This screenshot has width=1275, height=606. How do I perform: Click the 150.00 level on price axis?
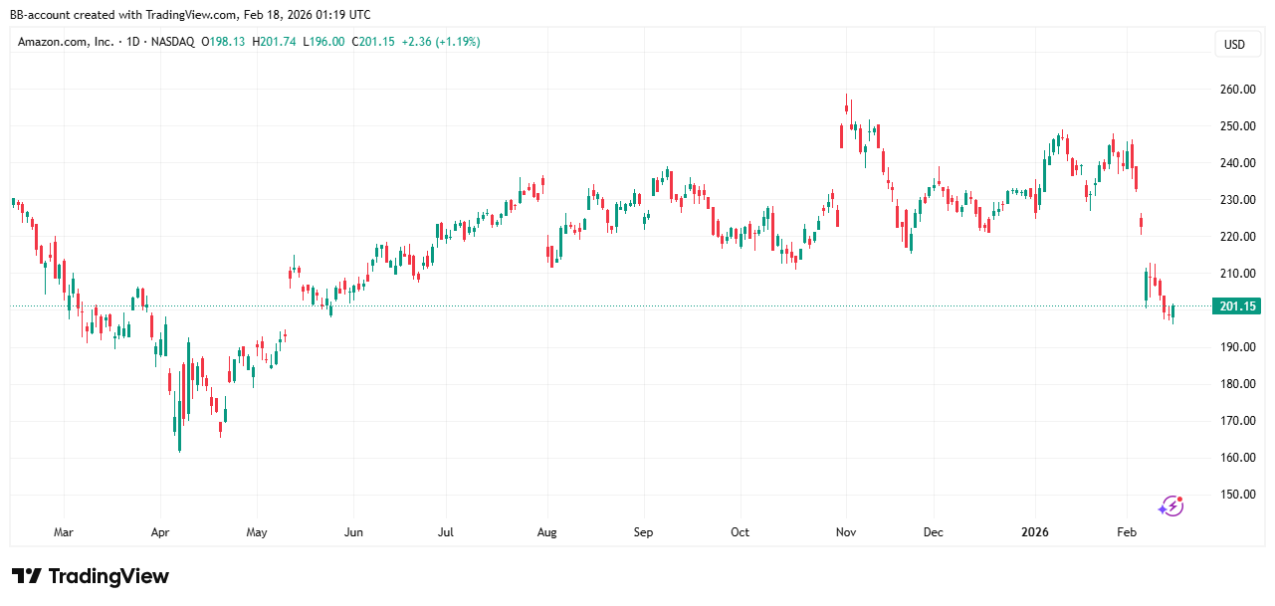(x=1237, y=495)
